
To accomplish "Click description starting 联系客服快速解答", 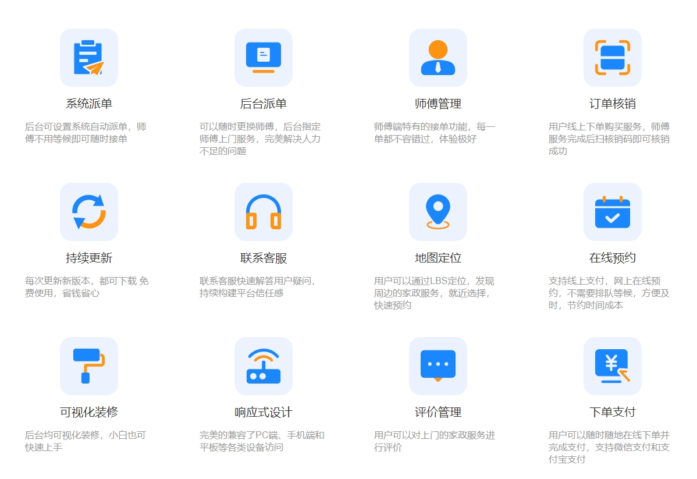I will (257, 287).
